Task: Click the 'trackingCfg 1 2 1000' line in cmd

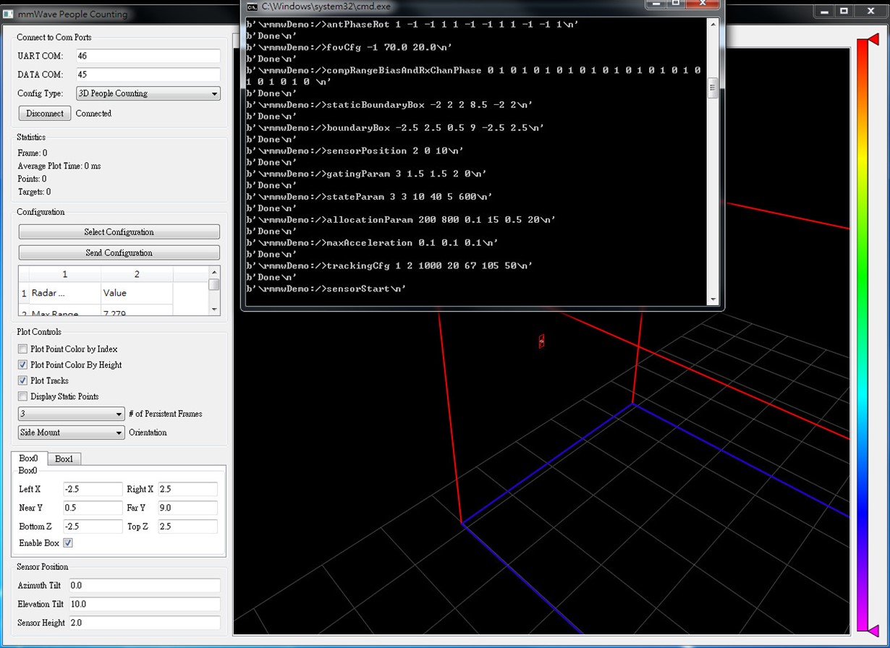Action: click(x=389, y=265)
